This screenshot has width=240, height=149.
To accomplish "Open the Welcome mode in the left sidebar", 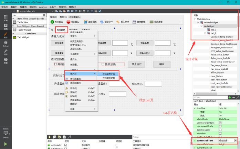I will [x=6, y=18].
